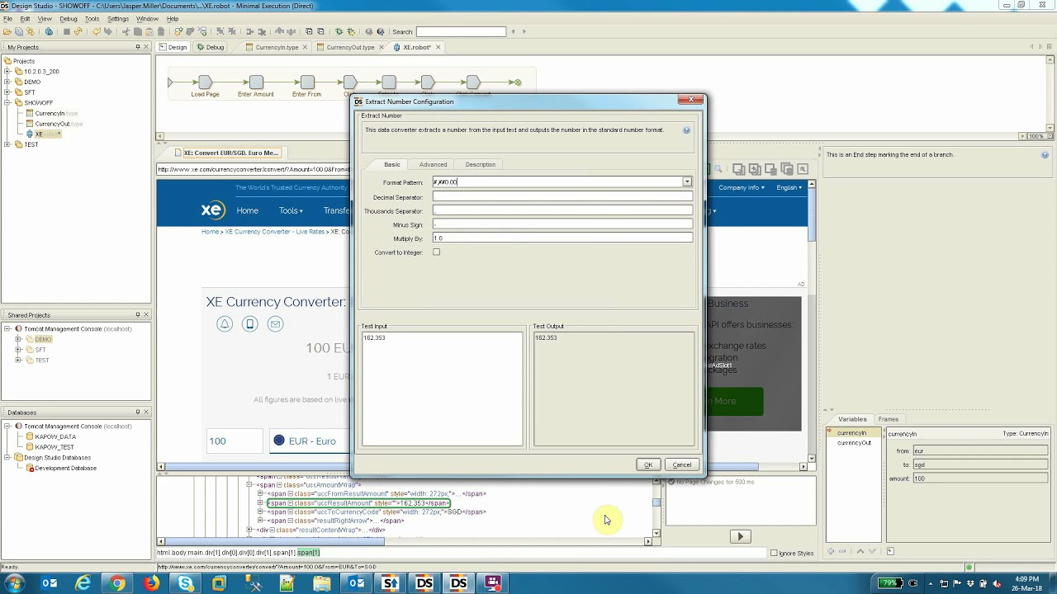Open the File menu

7,18
